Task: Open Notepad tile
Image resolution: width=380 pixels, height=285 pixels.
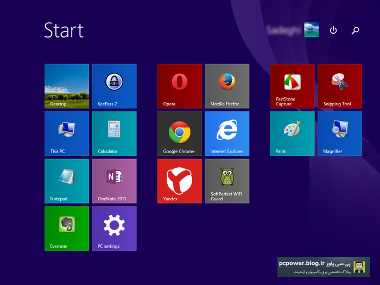Action: coord(67,181)
